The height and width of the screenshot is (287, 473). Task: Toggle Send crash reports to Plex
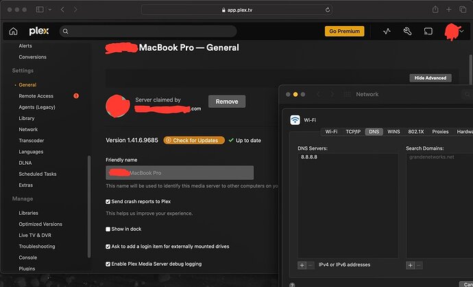(108, 201)
